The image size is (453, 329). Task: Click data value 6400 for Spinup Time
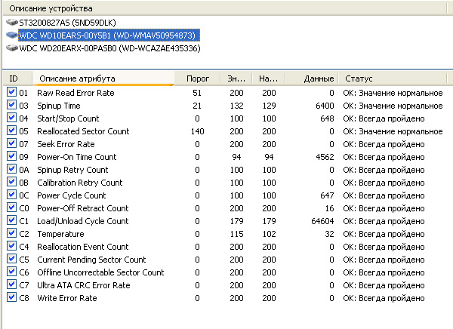[325, 106]
